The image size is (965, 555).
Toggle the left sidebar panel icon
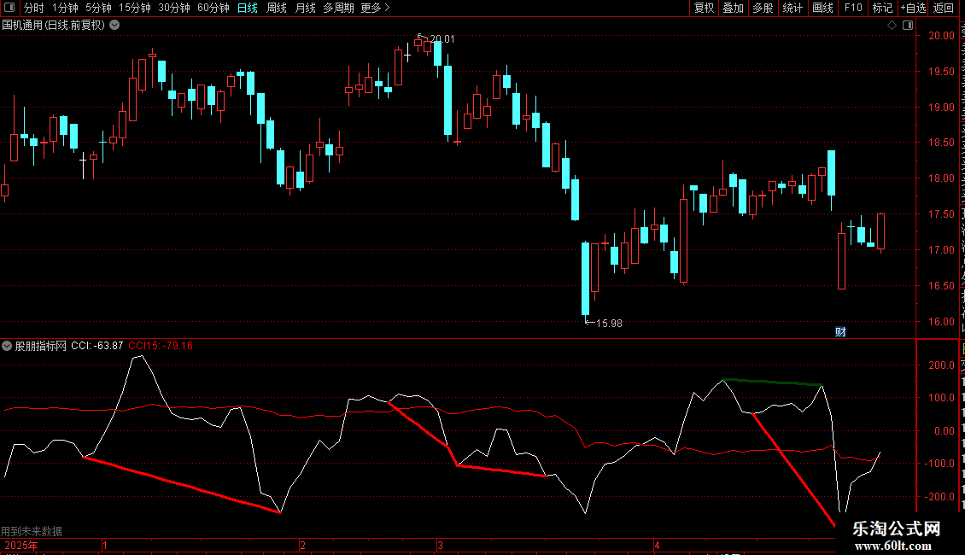(9, 8)
